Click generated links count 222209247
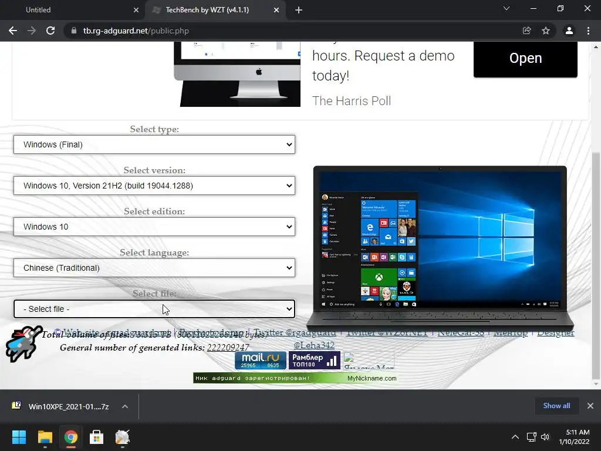The height and width of the screenshot is (451, 601). (x=228, y=348)
